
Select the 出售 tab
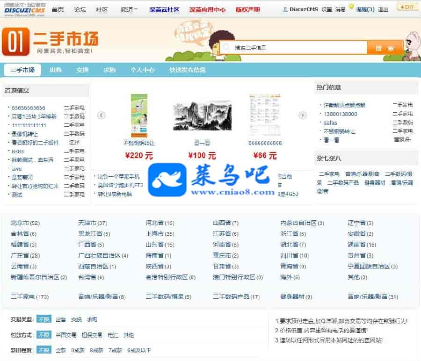[56, 70]
